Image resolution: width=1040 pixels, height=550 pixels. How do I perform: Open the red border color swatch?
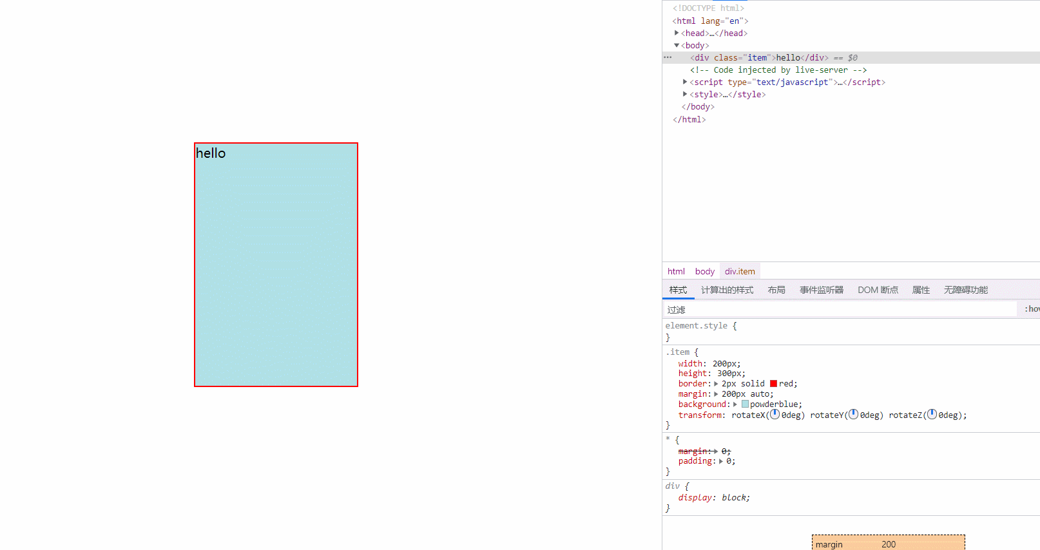[773, 384]
